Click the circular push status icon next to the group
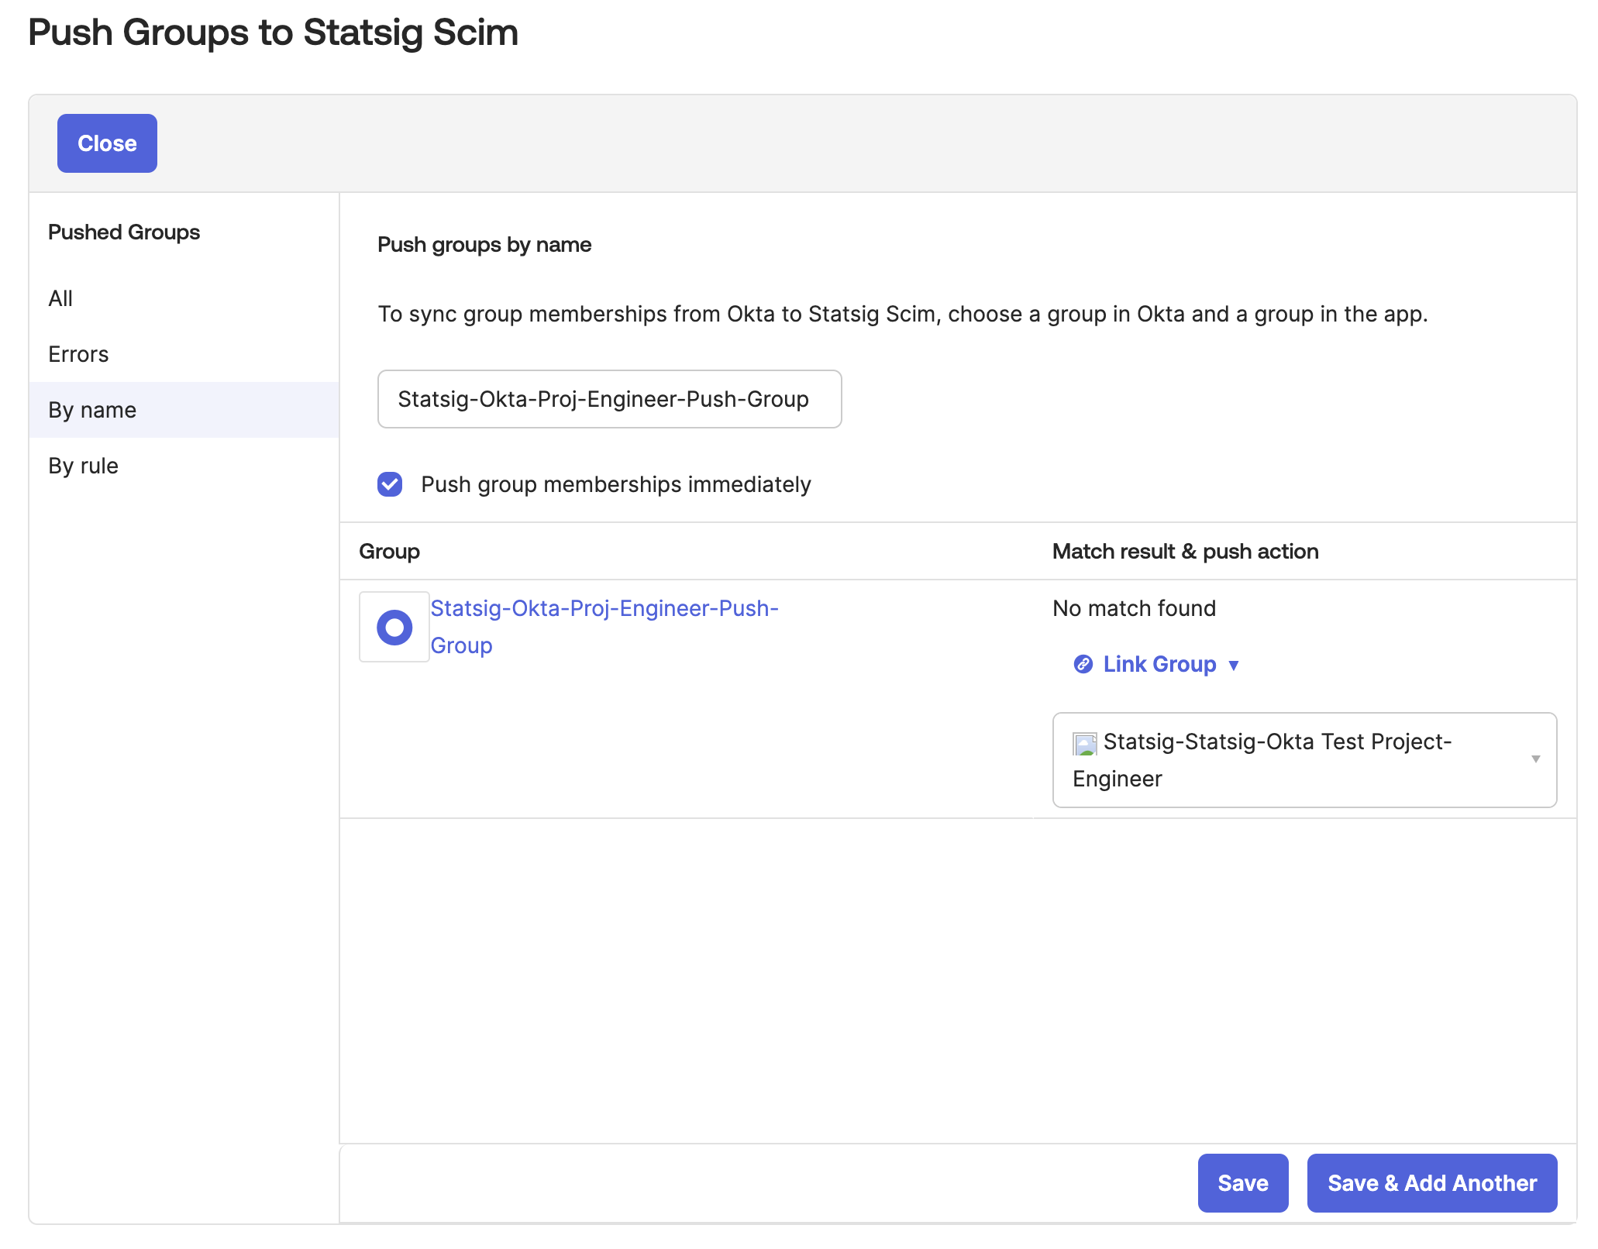 [394, 626]
